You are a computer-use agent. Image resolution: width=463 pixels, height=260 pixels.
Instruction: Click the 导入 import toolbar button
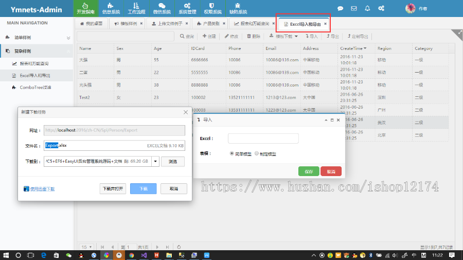coord(312,37)
